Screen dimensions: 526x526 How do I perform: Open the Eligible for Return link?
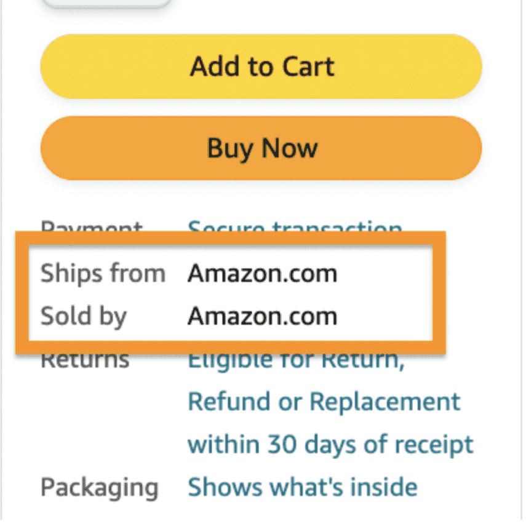tap(295, 358)
